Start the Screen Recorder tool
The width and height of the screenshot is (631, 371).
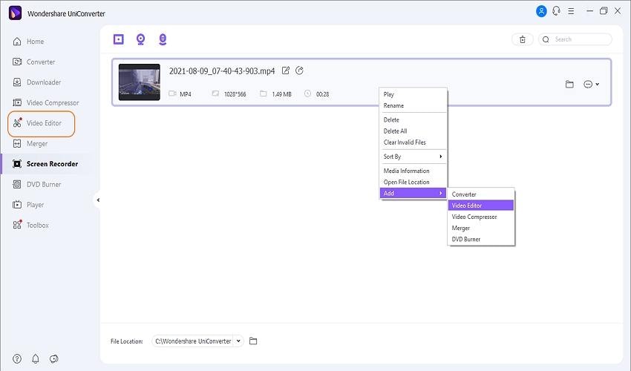[119, 39]
